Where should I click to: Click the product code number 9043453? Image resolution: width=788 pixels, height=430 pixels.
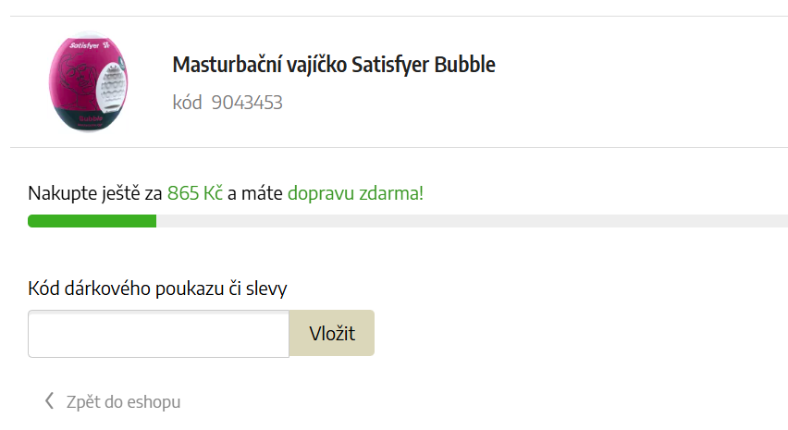pyautogui.click(x=247, y=102)
